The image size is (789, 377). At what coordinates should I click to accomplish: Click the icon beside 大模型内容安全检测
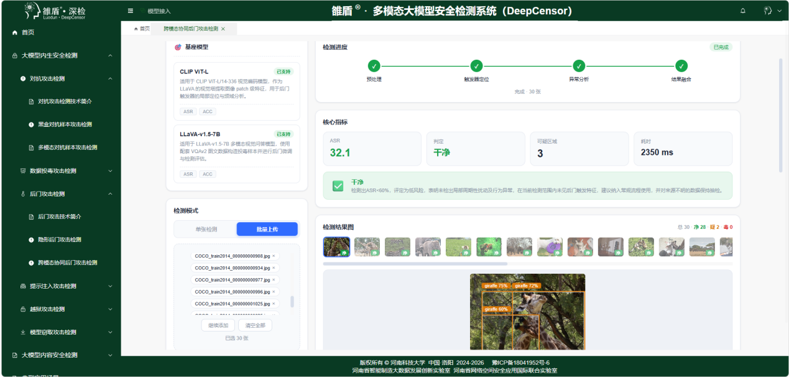(15, 355)
